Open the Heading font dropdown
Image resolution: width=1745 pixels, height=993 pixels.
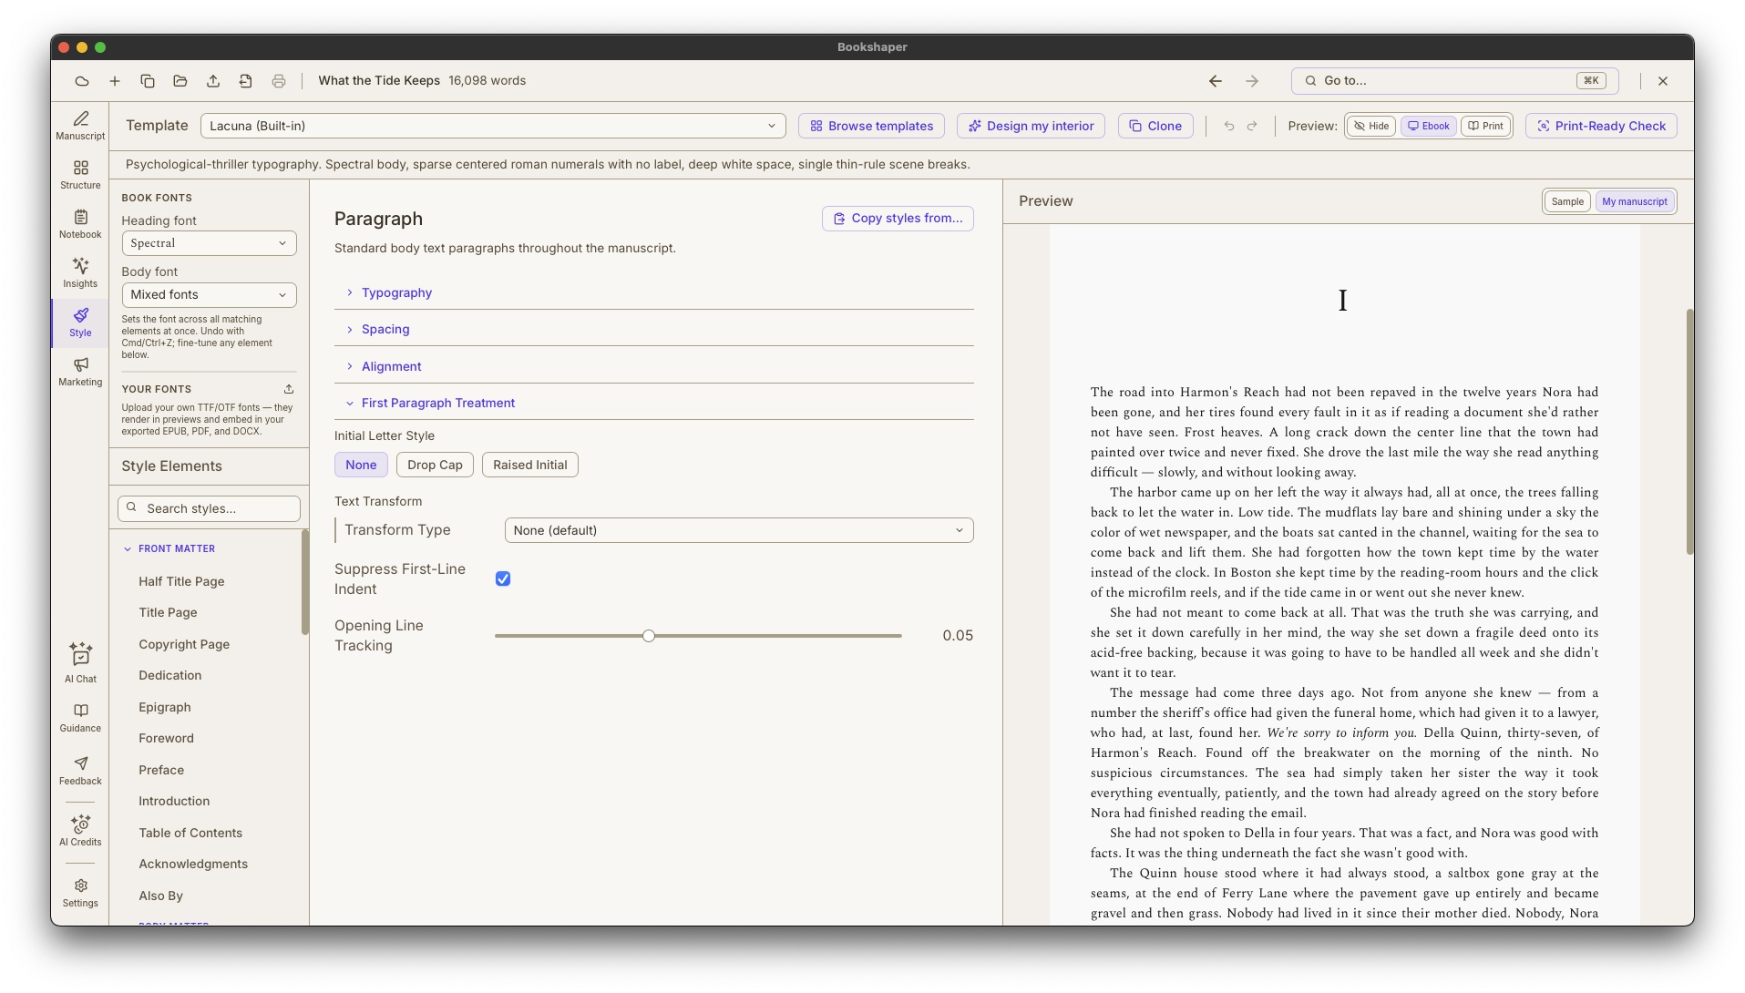coord(209,243)
